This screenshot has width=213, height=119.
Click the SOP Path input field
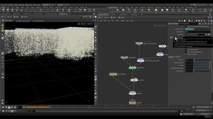click(x=195, y=35)
